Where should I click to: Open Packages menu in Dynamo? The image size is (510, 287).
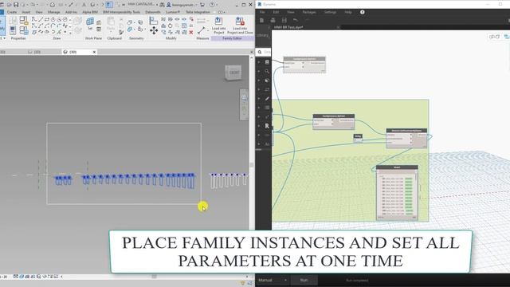(309, 12)
